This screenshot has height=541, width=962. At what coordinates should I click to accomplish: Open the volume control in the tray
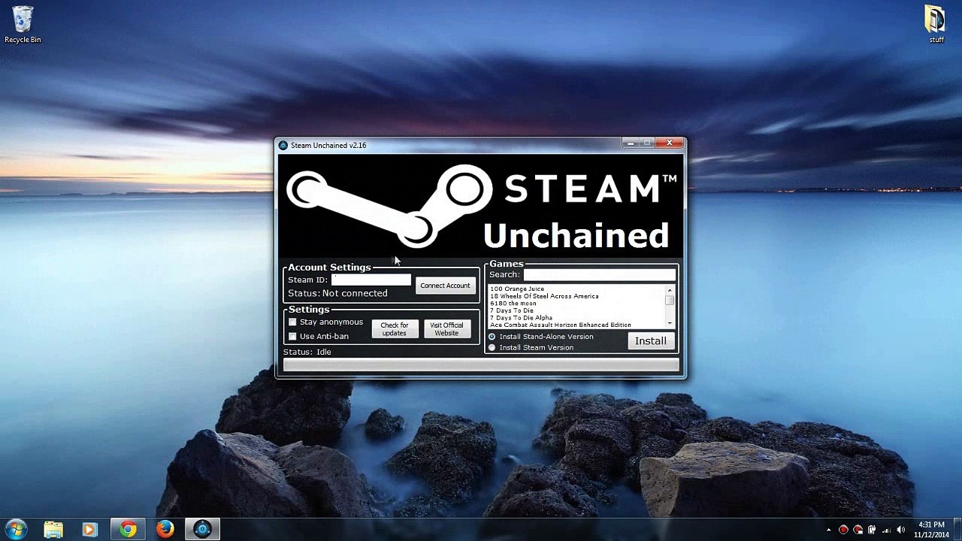(900, 530)
